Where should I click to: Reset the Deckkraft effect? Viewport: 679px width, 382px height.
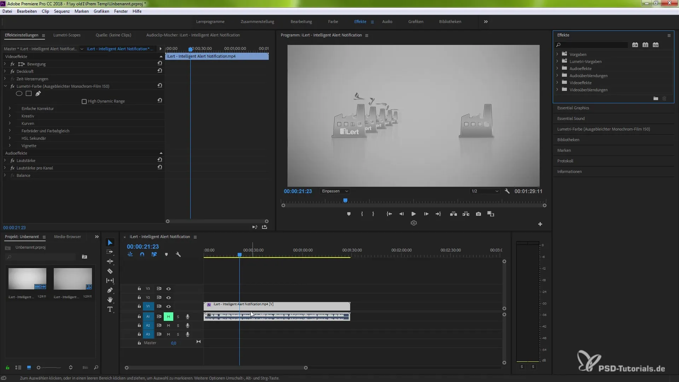point(160,71)
